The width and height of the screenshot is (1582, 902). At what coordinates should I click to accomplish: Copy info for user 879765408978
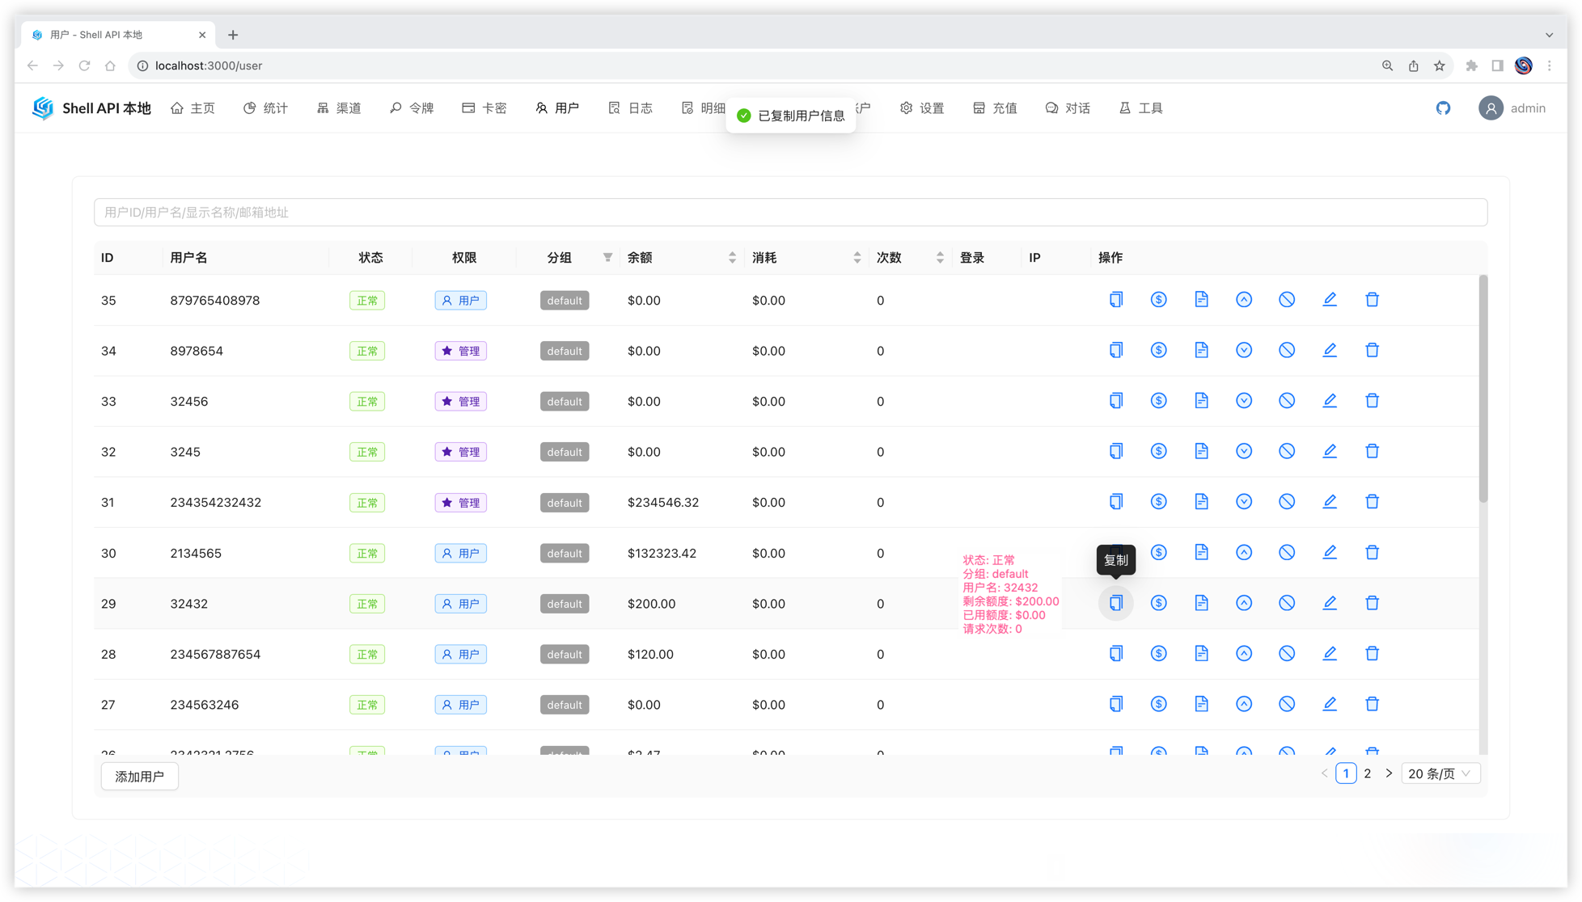(x=1116, y=300)
